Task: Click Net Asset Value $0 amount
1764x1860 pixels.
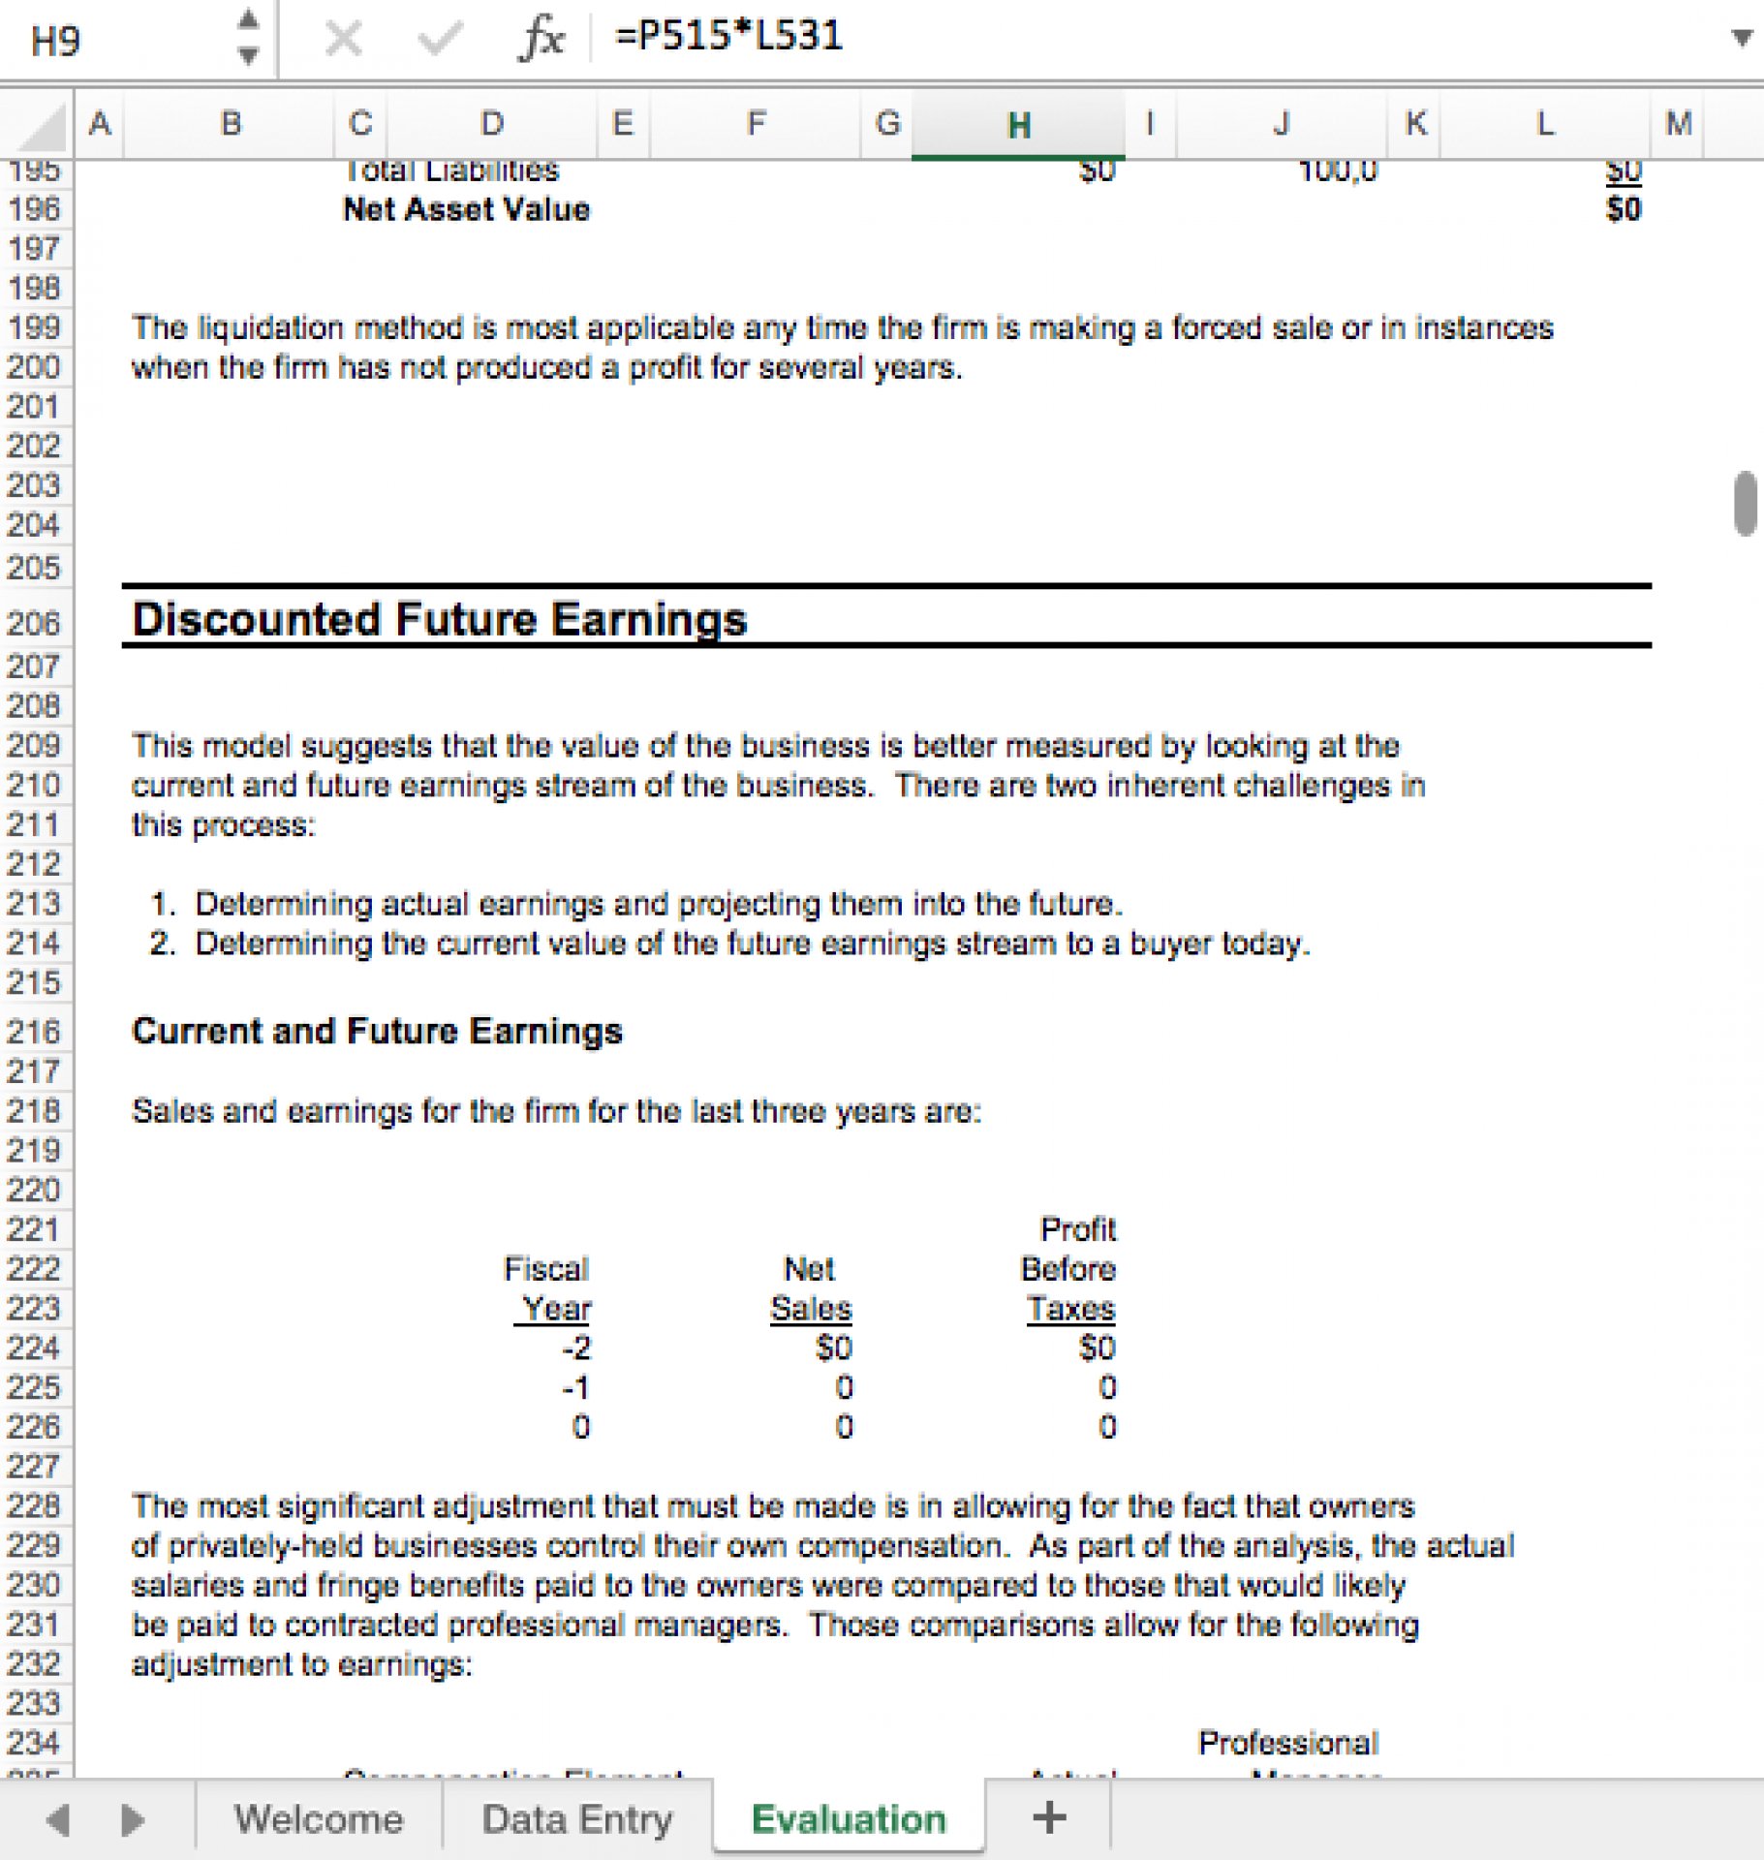Action: click(1624, 209)
